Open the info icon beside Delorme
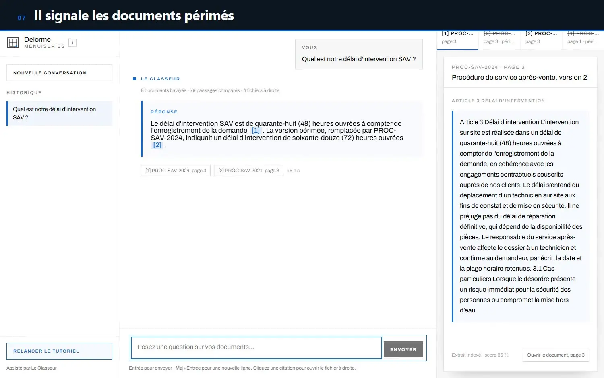 (72, 43)
